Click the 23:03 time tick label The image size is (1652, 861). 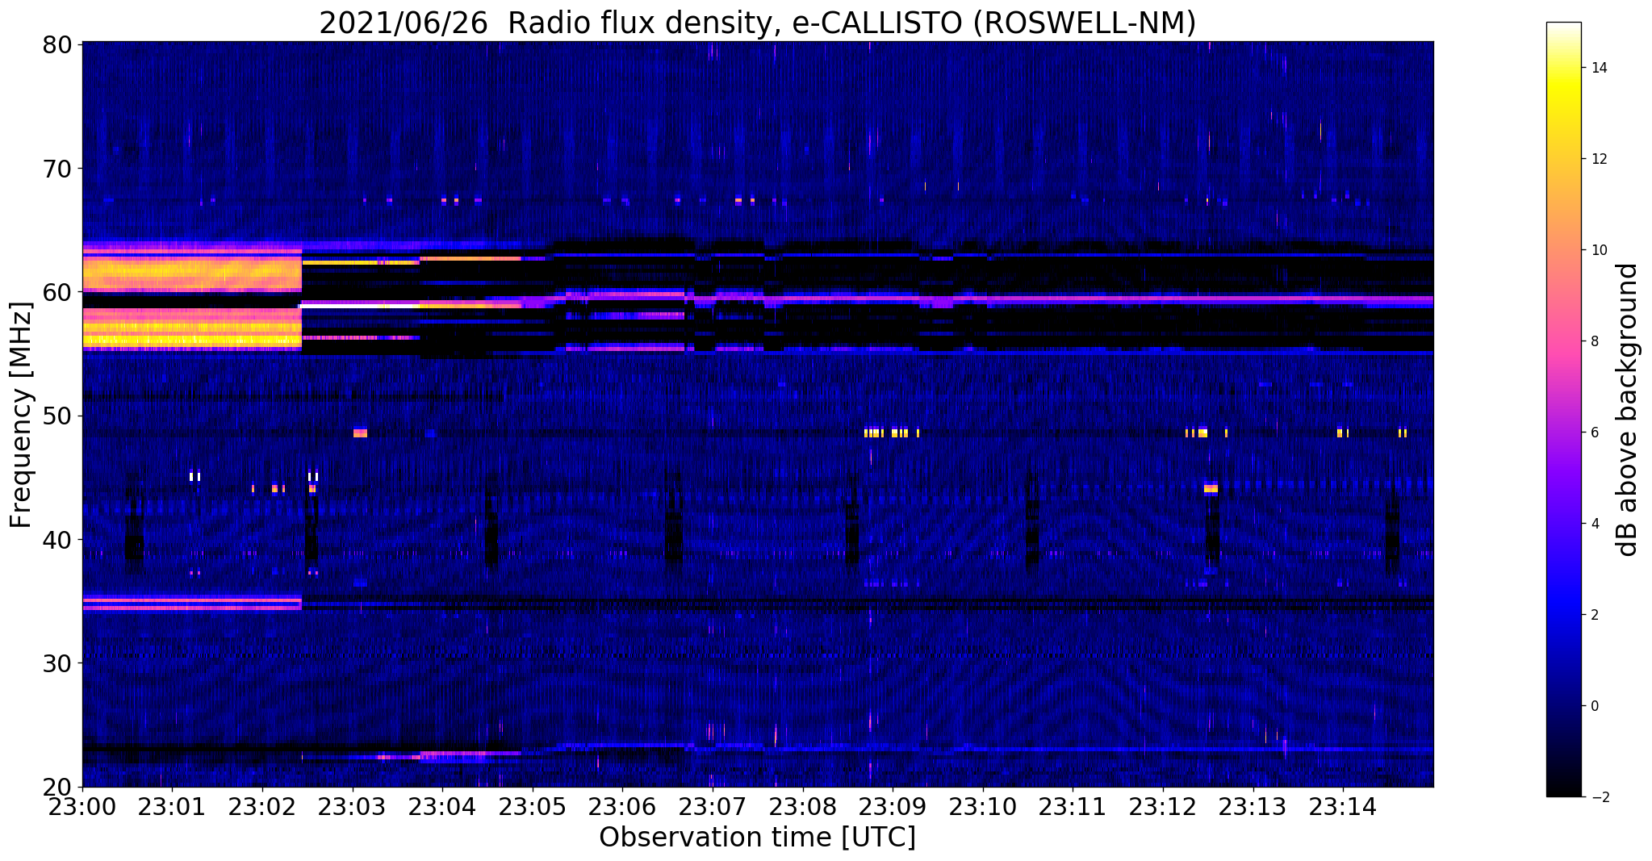352,807
